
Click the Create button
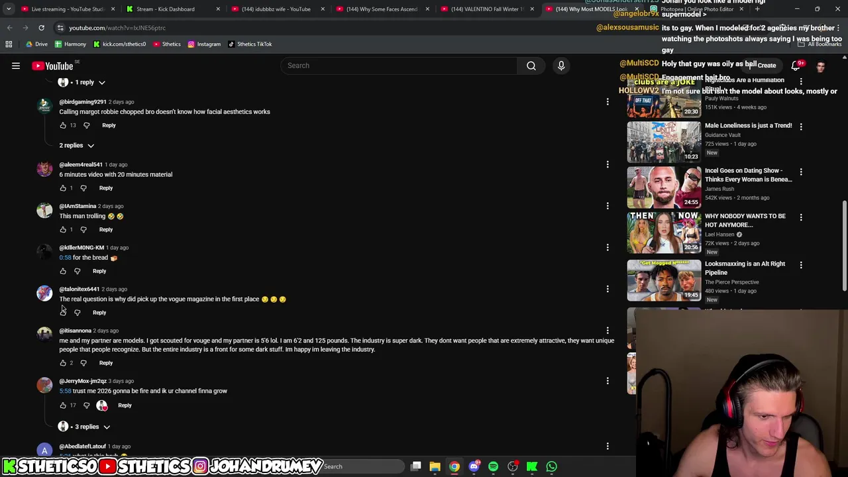763,66
